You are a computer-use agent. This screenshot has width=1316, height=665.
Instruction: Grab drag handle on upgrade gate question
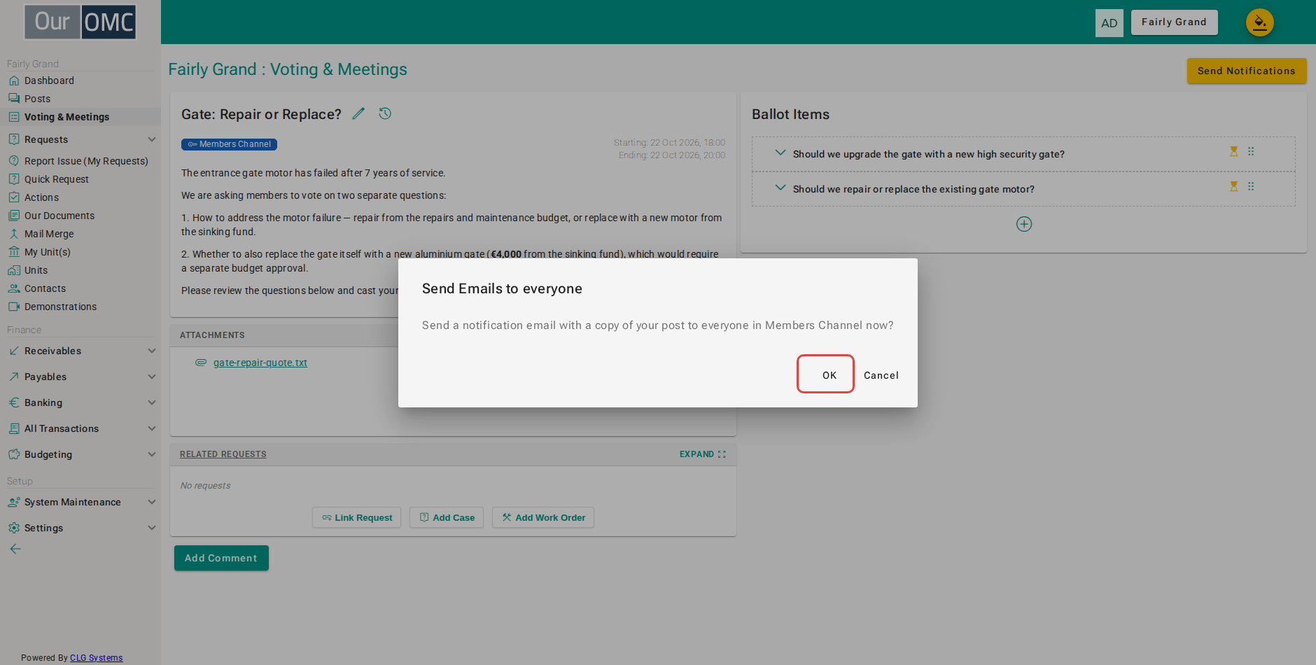[x=1251, y=151]
